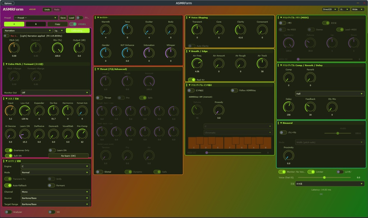Adjust the Pre-Comp knob

point(82,134)
